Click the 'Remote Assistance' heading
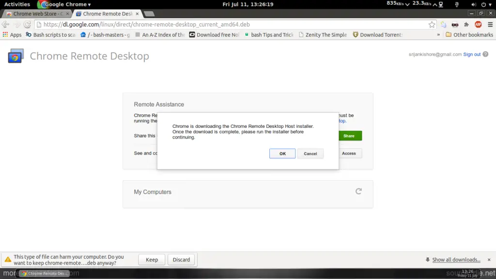Viewport: 496px width, 279px height. 159,105
